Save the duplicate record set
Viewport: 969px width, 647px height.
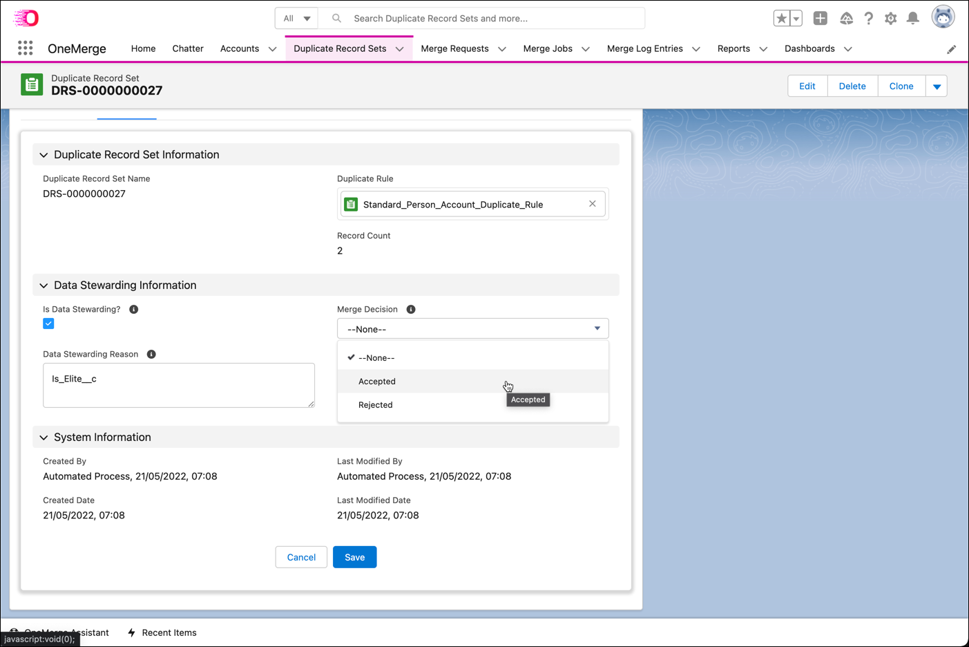coord(354,556)
